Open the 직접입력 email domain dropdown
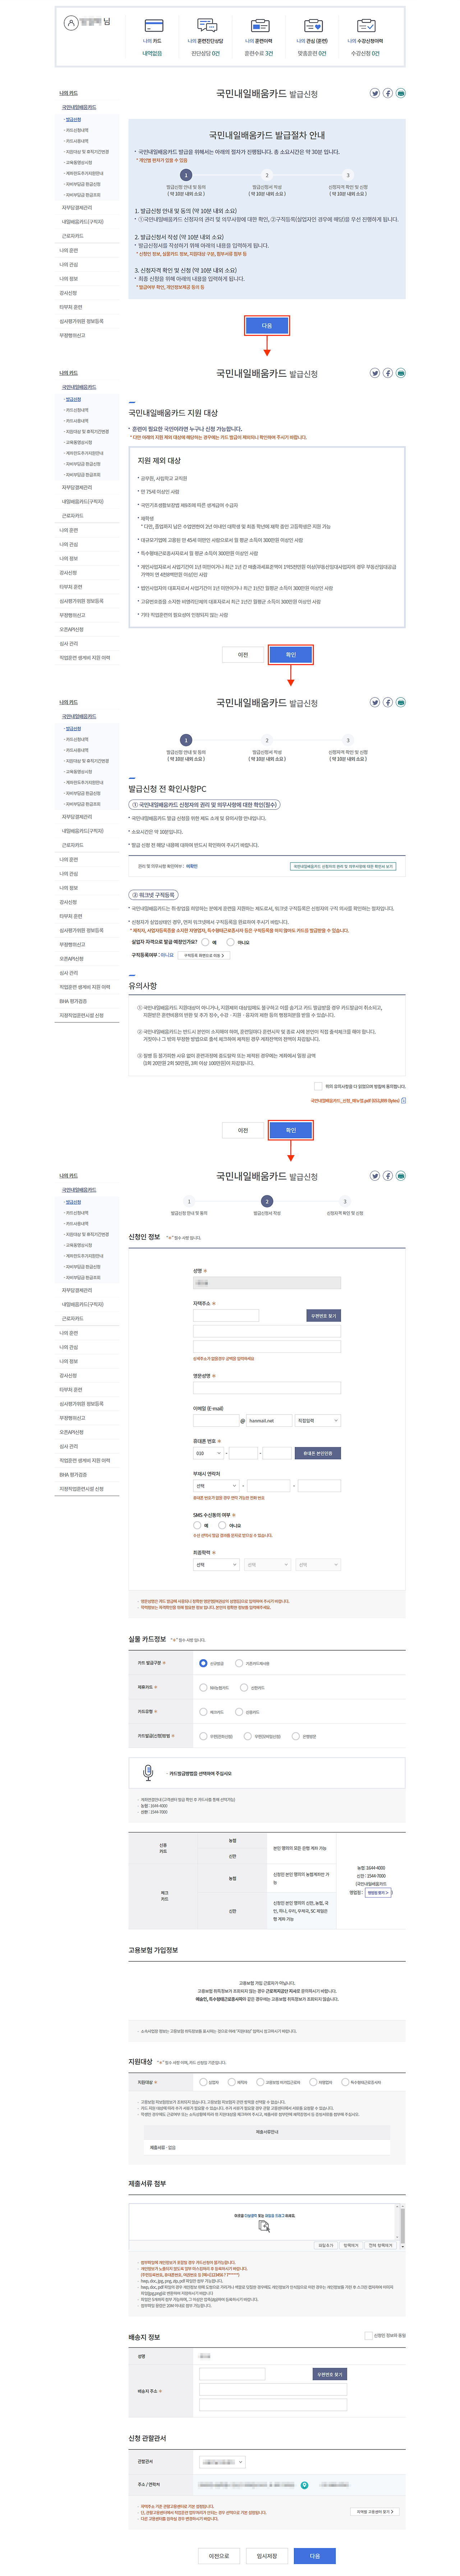 point(318,1421)
